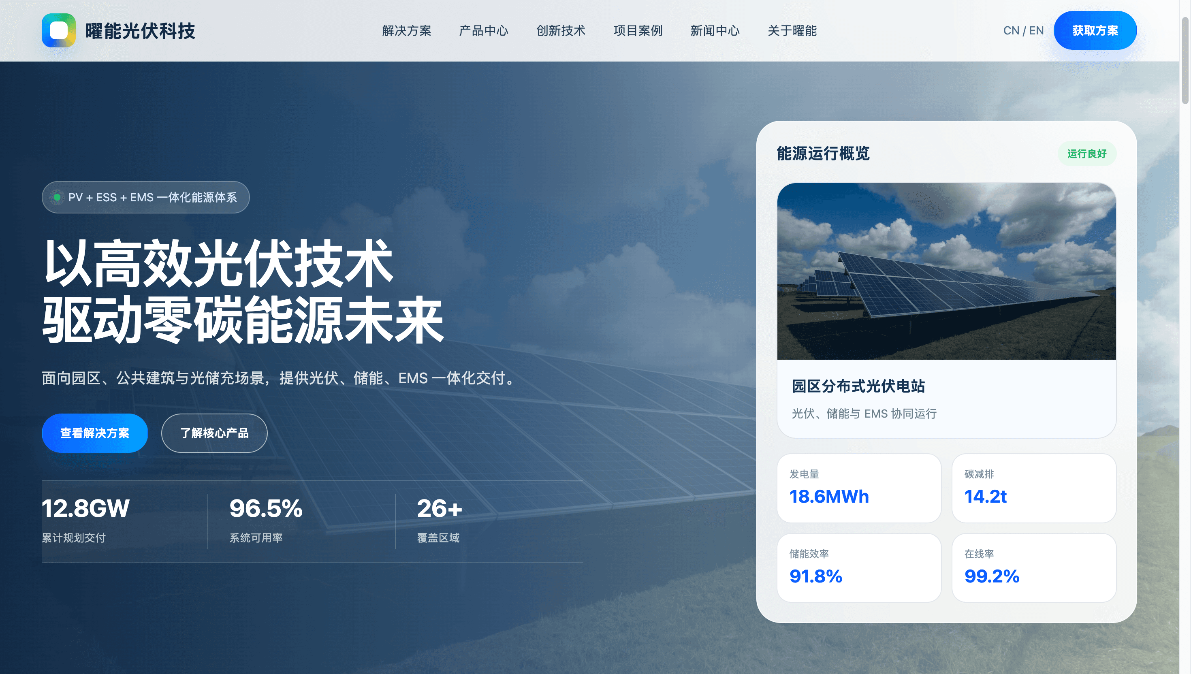Go to 创新技术 in navigation
This screenshot has height=674, width=1191.
[x=561, y=30]
